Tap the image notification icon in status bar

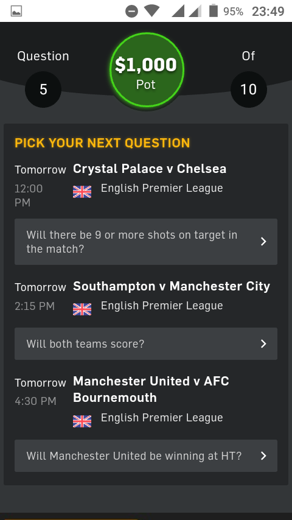16,12
